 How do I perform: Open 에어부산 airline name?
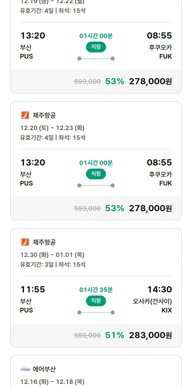tap(44, 369)
